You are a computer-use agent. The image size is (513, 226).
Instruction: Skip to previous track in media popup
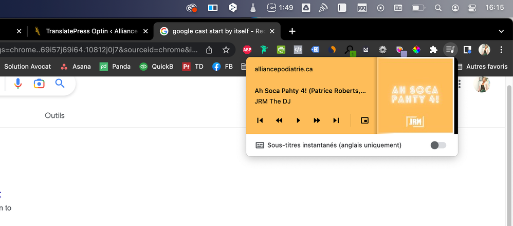pyautogui.click(x=260, y=120)
